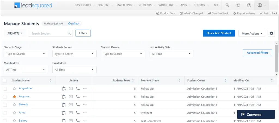
Task: Send email icon for Anna
Action: coord(71,113)
